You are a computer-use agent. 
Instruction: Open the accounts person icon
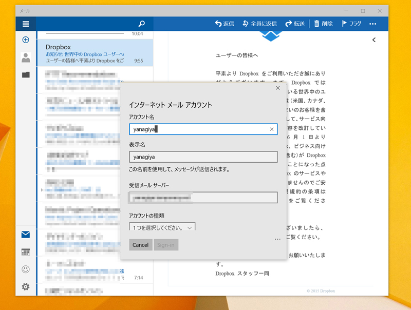coord(26,57)
